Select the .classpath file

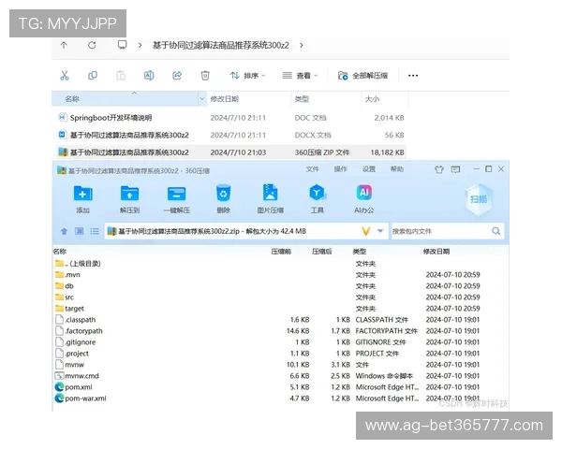[x=76, y=320]
